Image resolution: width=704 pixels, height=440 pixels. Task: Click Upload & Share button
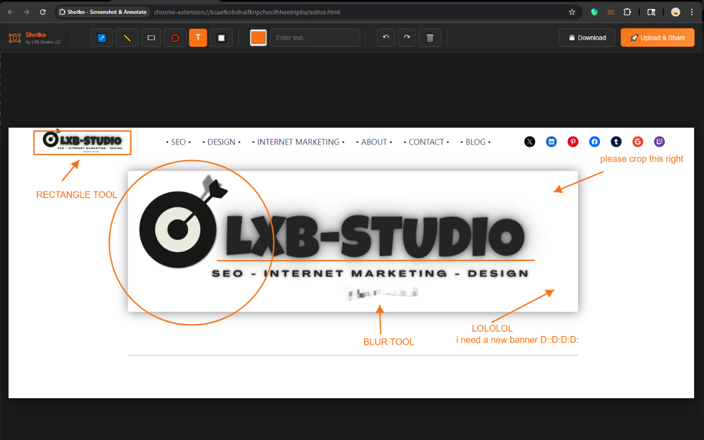[x=658, y=38]
